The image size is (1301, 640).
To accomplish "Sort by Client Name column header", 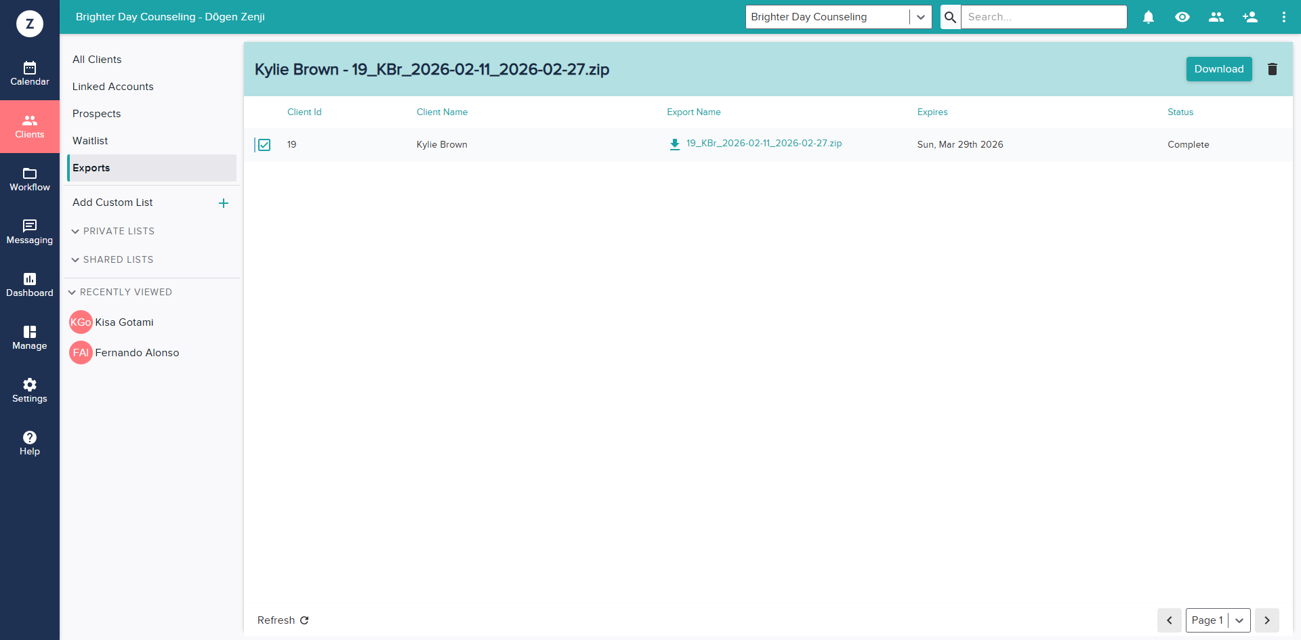I will tap(442, 112).
